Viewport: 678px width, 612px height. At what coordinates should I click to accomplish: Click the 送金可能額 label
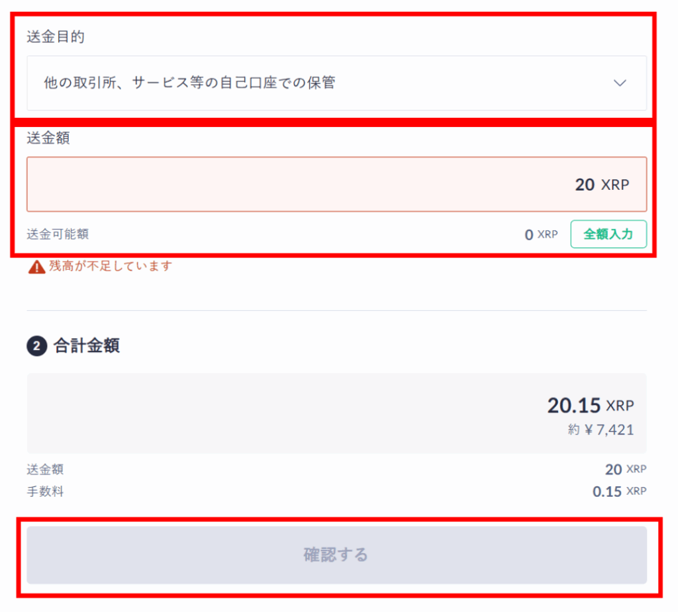[58, 234]
